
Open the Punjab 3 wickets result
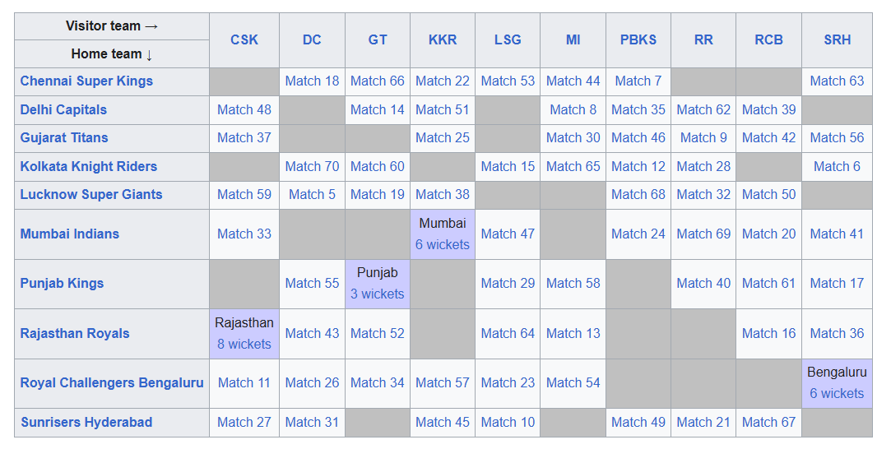click(378, 294)
